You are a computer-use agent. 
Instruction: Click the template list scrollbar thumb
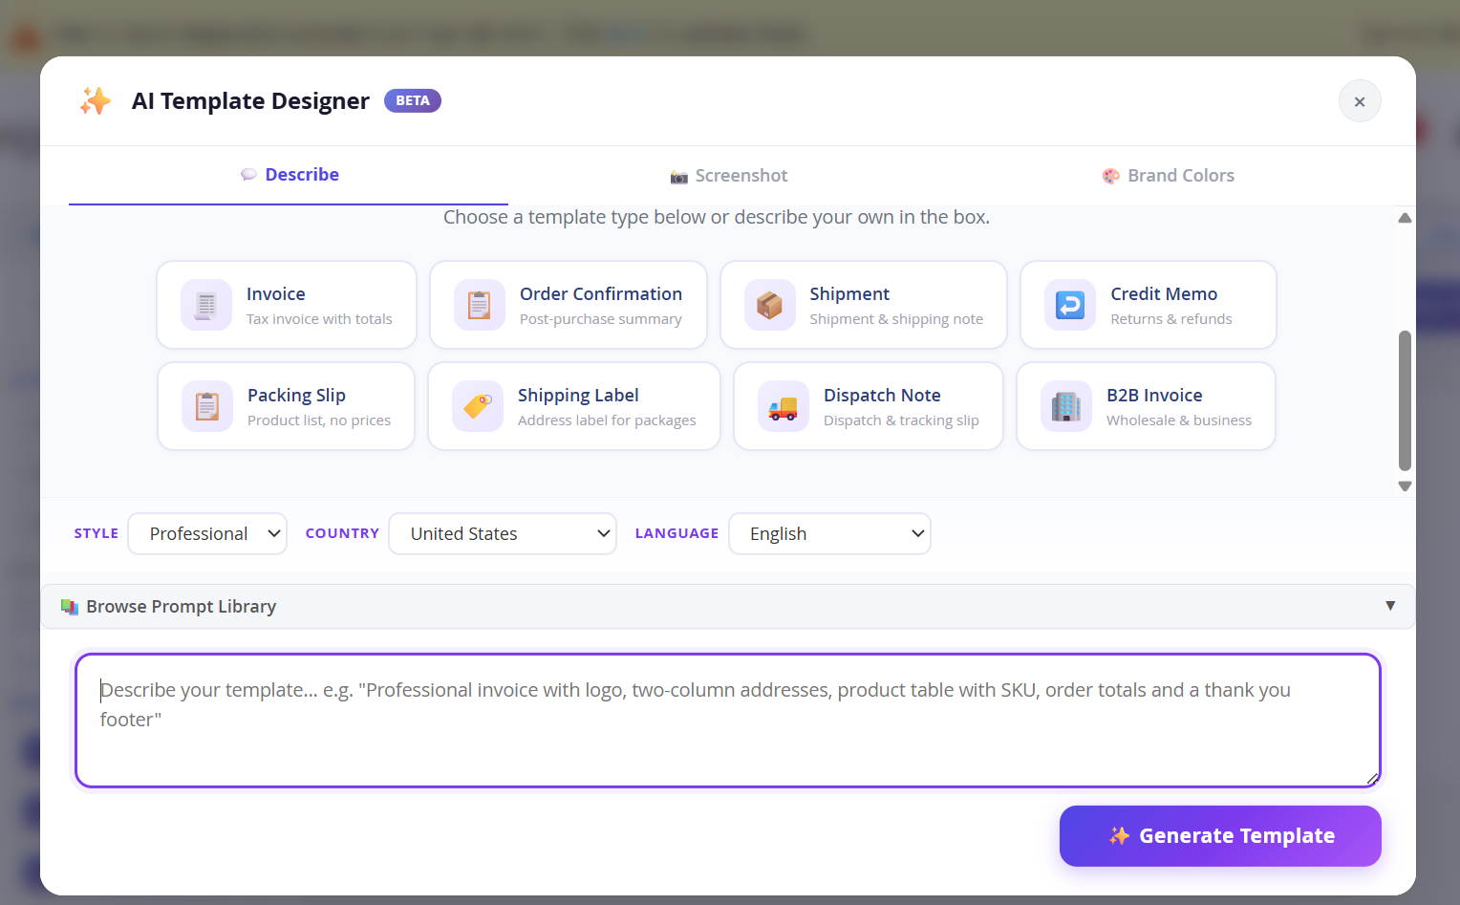[1405, 400]
